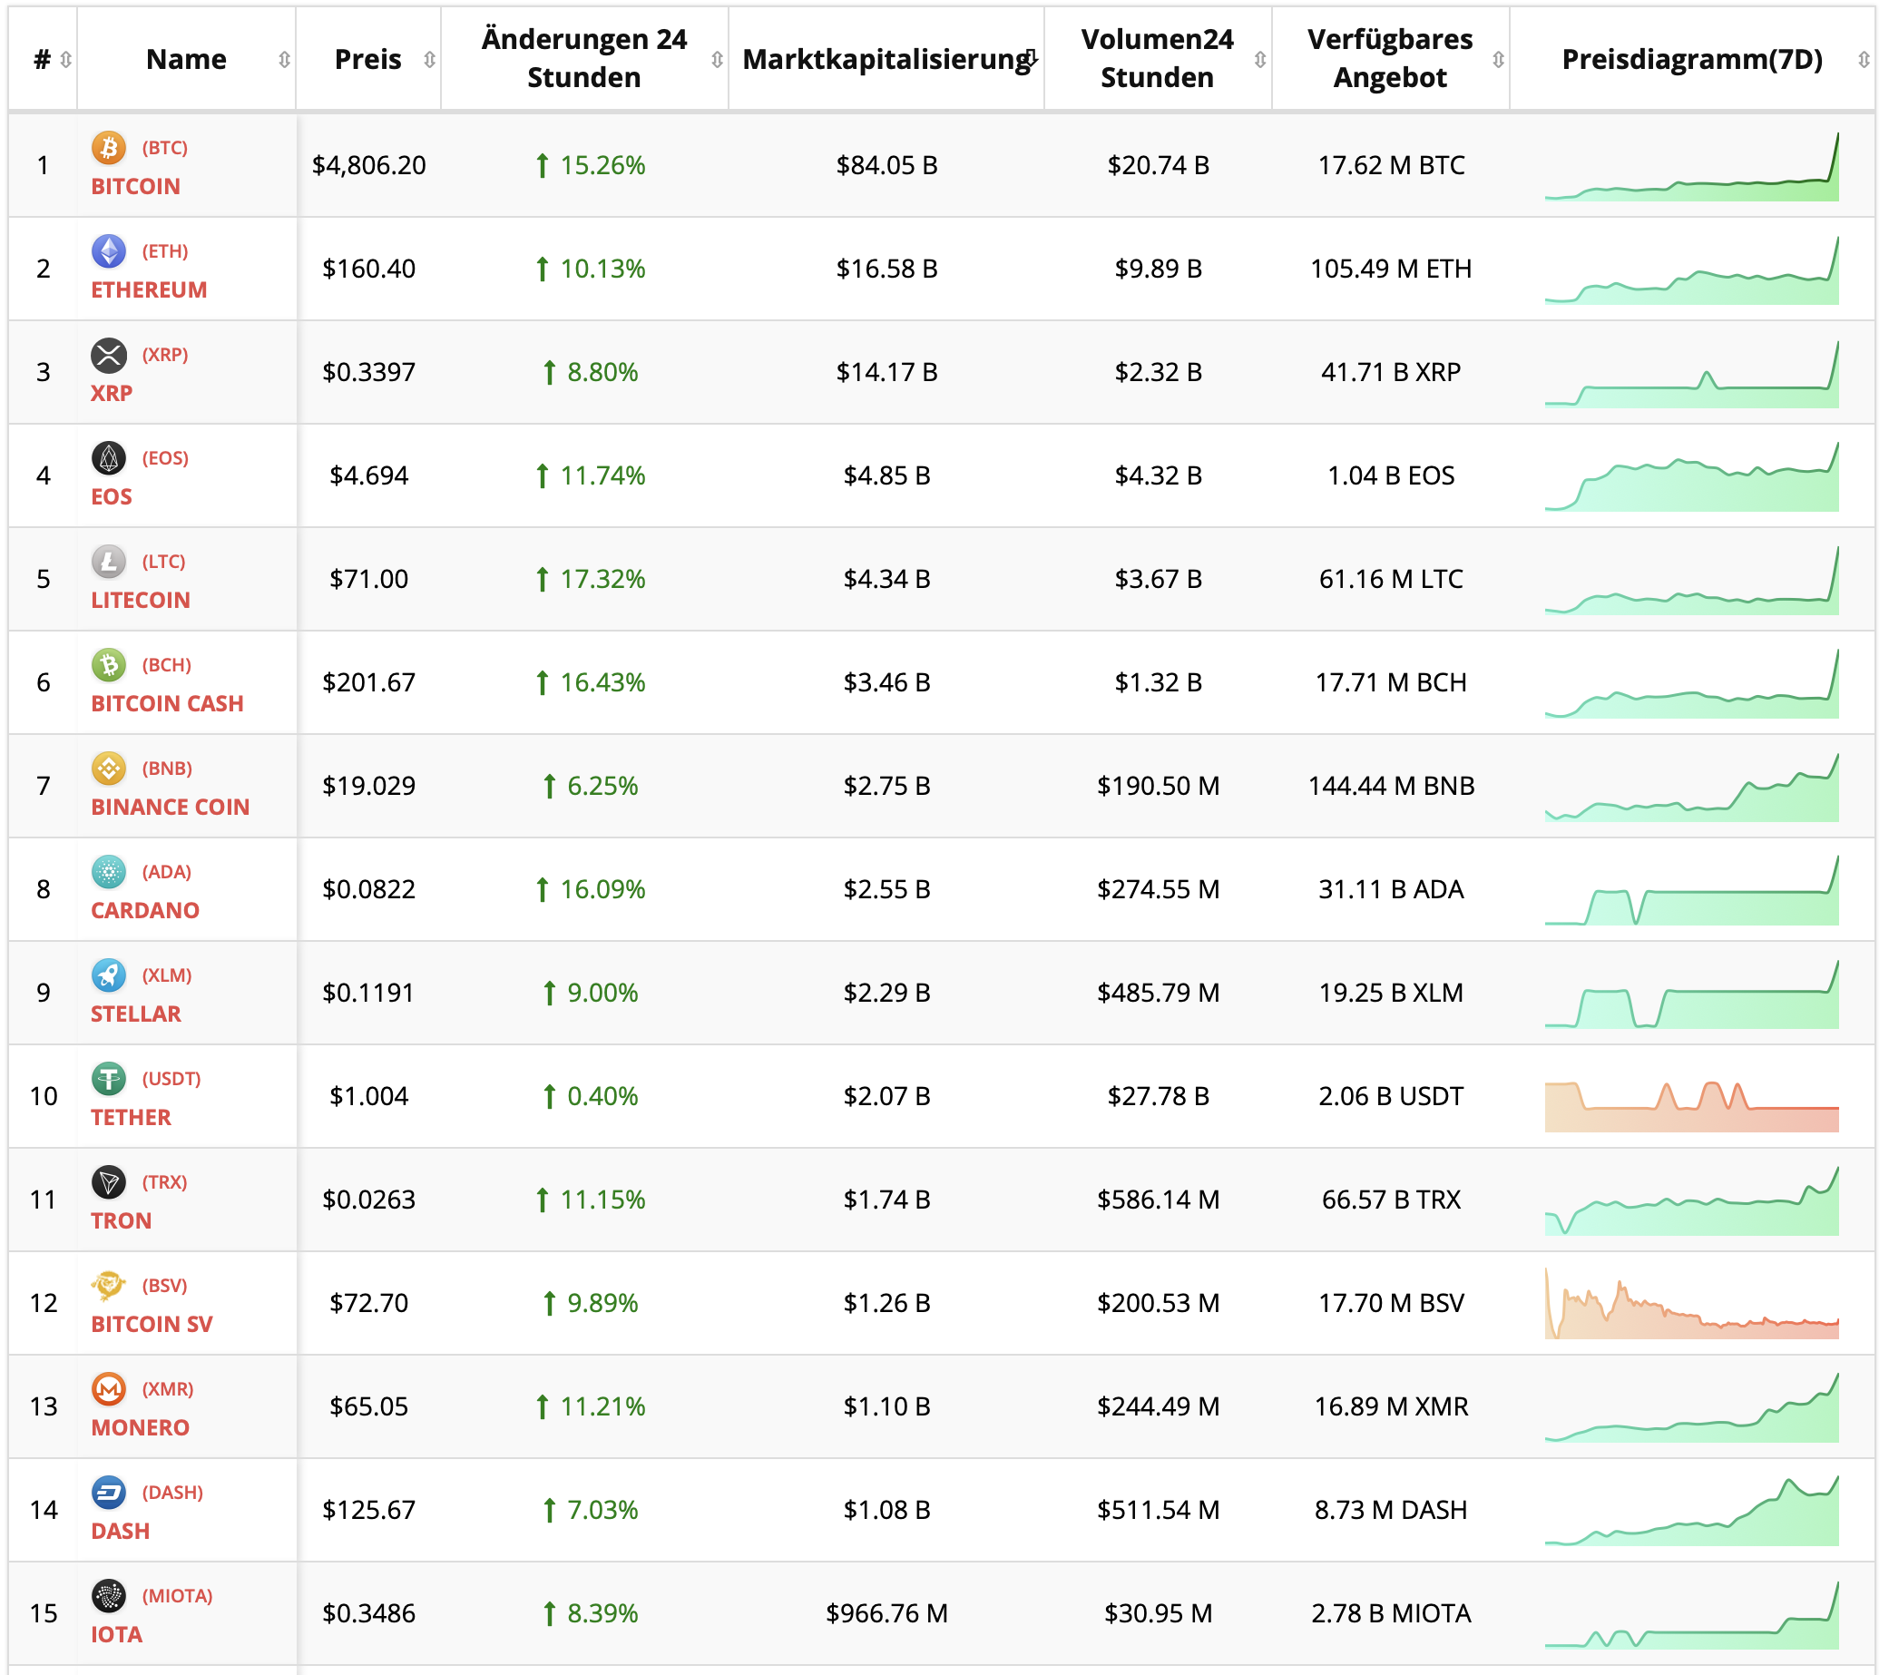
Task: Click the Stellar rocket logo icon
Action: (x=108, y=975)
